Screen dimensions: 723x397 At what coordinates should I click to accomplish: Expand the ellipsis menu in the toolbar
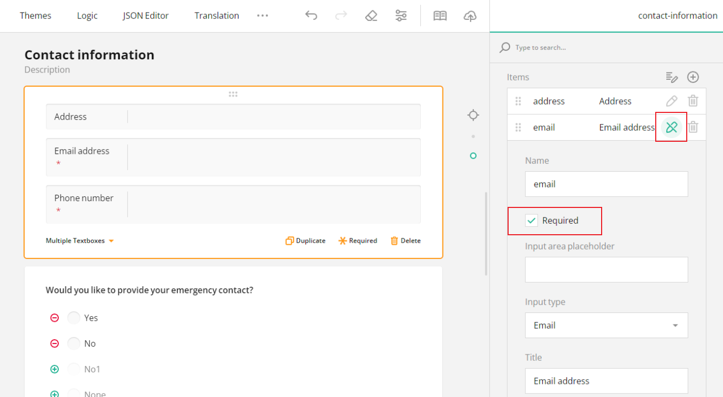[x=262, y=16]
